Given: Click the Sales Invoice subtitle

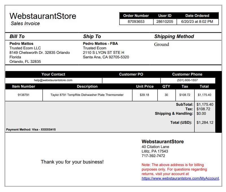Looking at the screenshot, I should pyautogui.click(x=25, y=23).
